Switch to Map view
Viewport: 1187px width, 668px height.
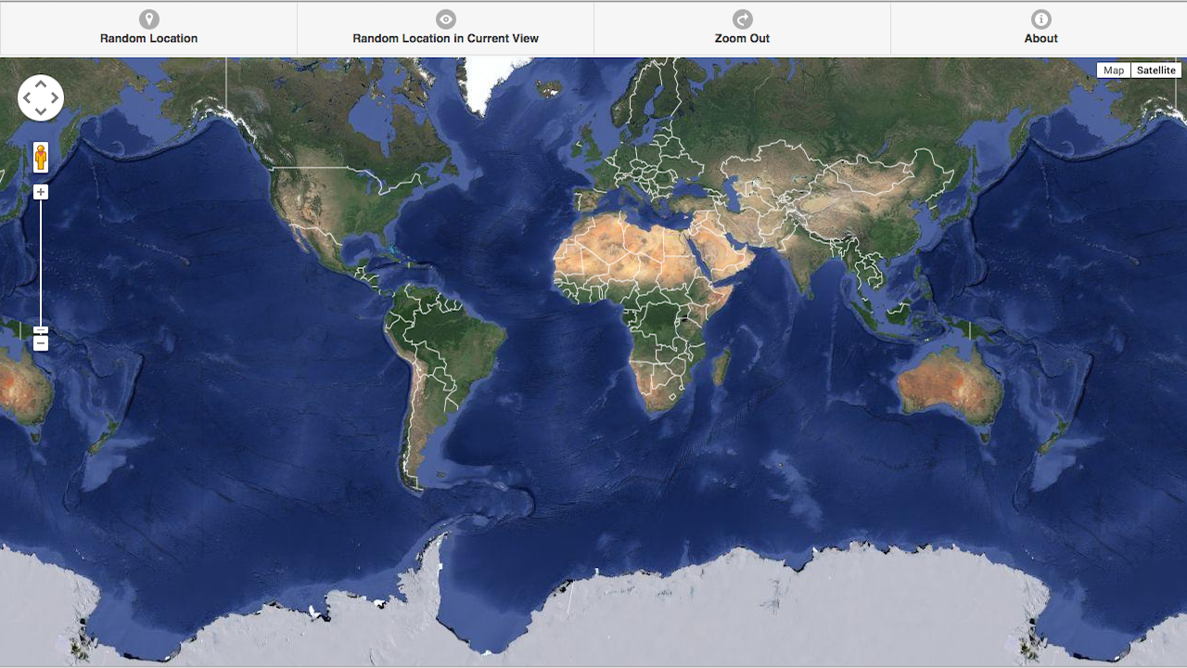click(x=1113, y=70)
